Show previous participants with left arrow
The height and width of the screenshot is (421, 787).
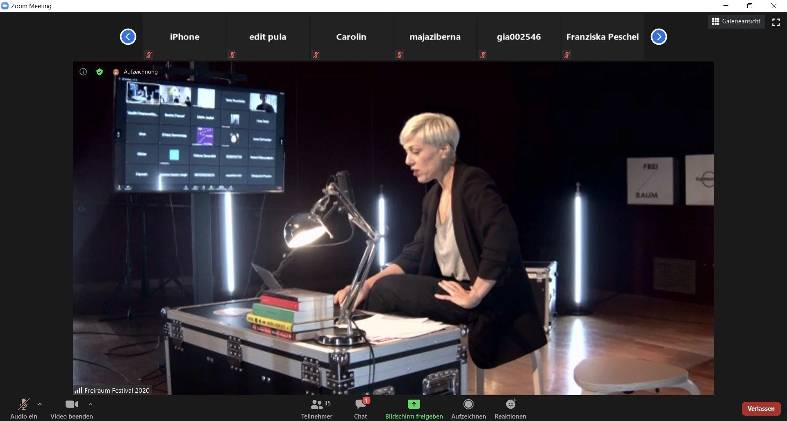tap(128, 37)
